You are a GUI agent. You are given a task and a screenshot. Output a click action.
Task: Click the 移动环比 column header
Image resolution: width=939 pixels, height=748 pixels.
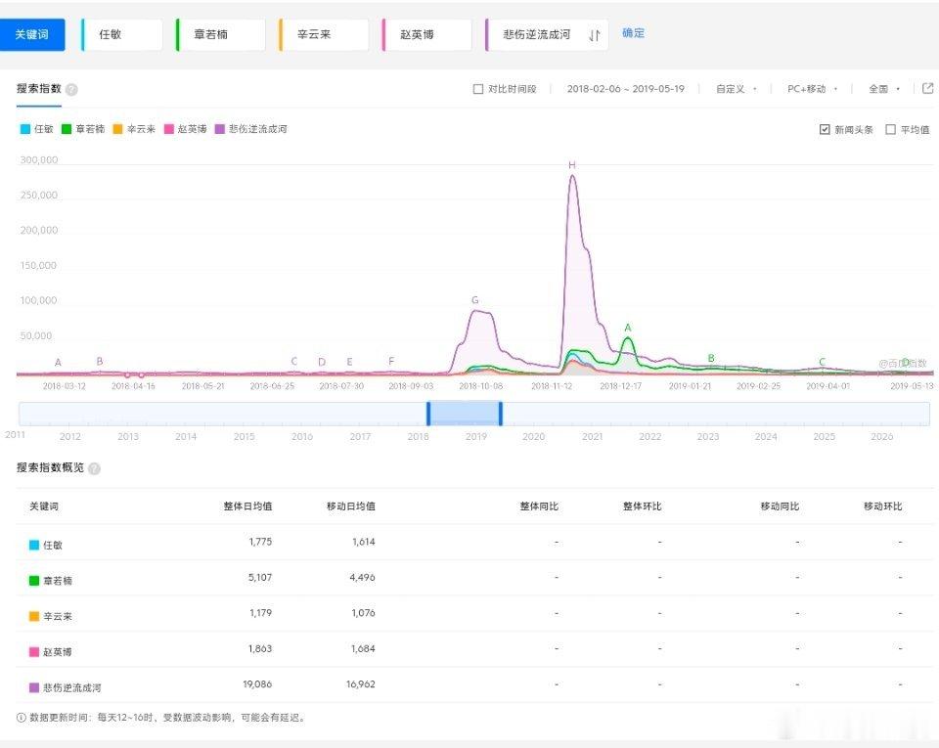(882, 506)
